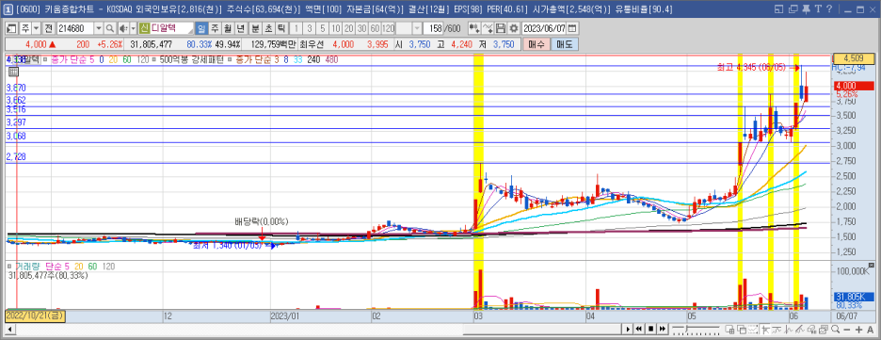Click the horizontal chart scrollbar at bottom

pyautogui.click(x=317, y=329)
